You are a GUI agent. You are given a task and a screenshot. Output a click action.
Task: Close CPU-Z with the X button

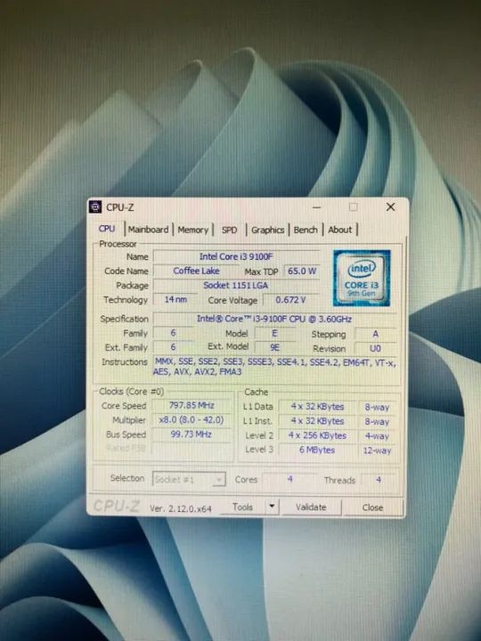pyautogui.click(x=391, y=207)
